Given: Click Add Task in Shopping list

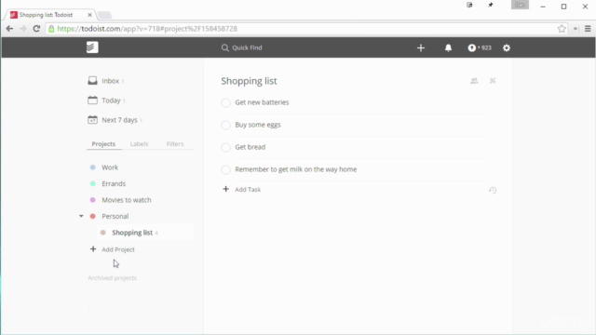Looking at the screenshot, I should (248, 190).
